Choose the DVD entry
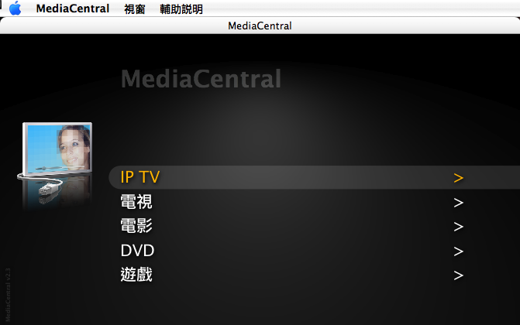520x325 pixels. coord(137,251)
